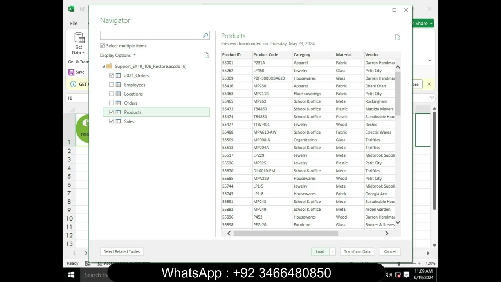The height and width of the screenshot is (282, 501).
Task: Click the Transform Data button
Action: (357, 251)
